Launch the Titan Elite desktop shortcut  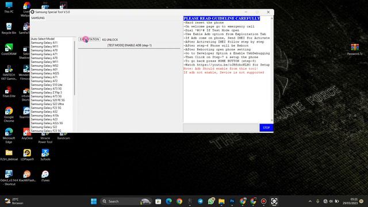pyautogui.click(x=9, y=91)
